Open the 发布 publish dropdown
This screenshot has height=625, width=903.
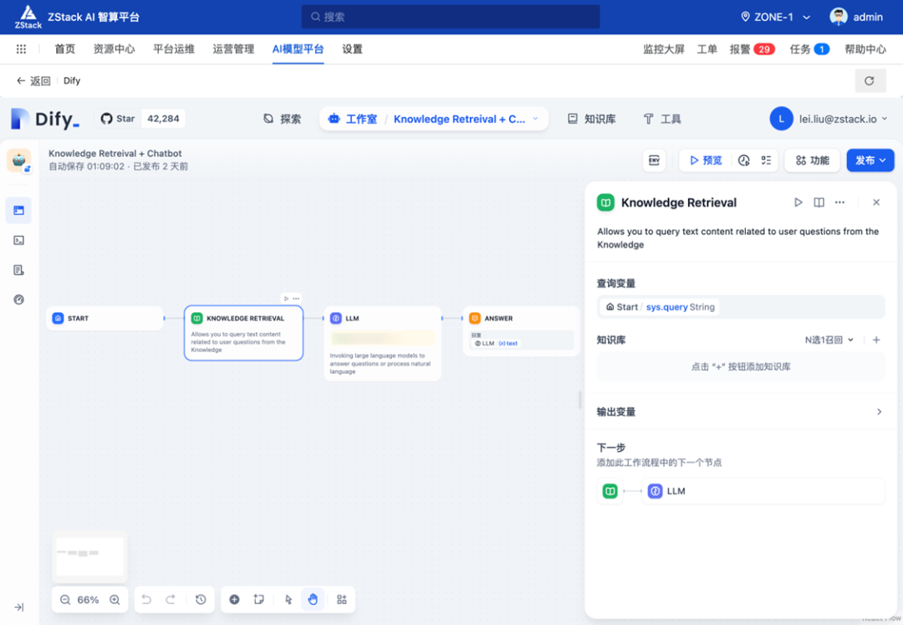870,160
